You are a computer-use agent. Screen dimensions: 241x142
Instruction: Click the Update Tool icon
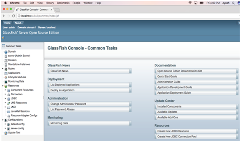[x=6, y=133]
